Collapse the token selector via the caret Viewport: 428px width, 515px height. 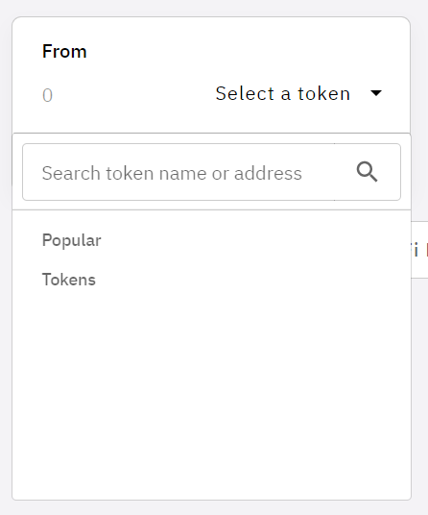pyautogui.click(x=376, y=93)
